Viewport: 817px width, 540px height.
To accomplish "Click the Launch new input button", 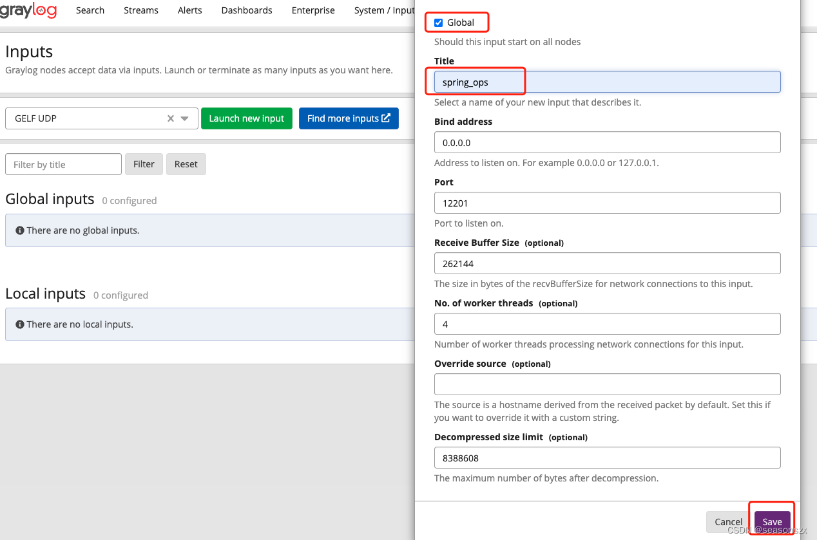I will point(246,118).
